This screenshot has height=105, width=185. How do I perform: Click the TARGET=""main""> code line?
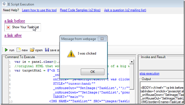[68, 97]
